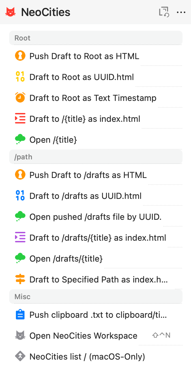The width and height of the screenshot is (191, 371).
Task: Run NeoCities list / (macOS-Only) action
Action: click(95, 356)
